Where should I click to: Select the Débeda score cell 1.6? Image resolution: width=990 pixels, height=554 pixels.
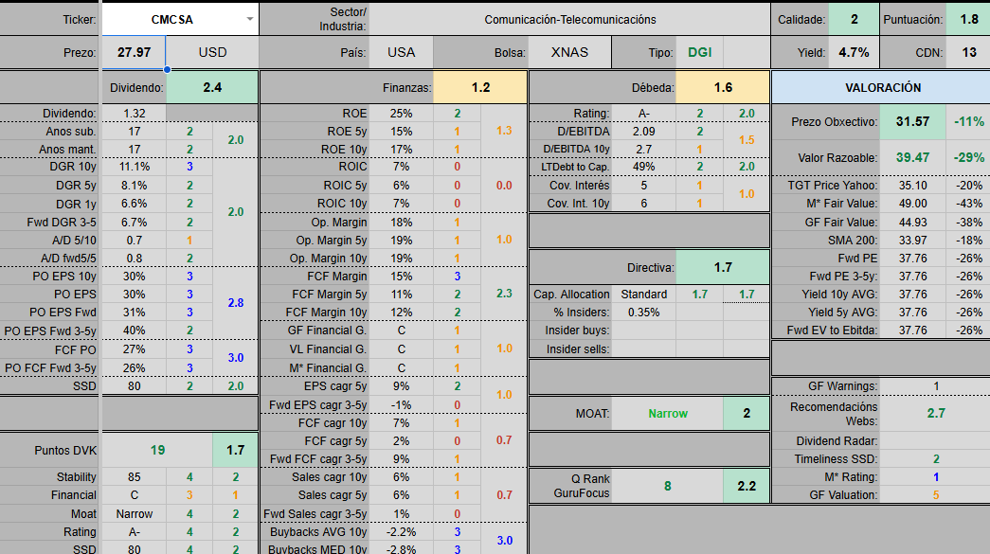point(723,87)
